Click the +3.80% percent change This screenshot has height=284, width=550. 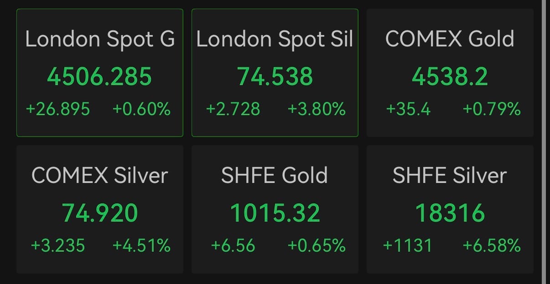317,109
